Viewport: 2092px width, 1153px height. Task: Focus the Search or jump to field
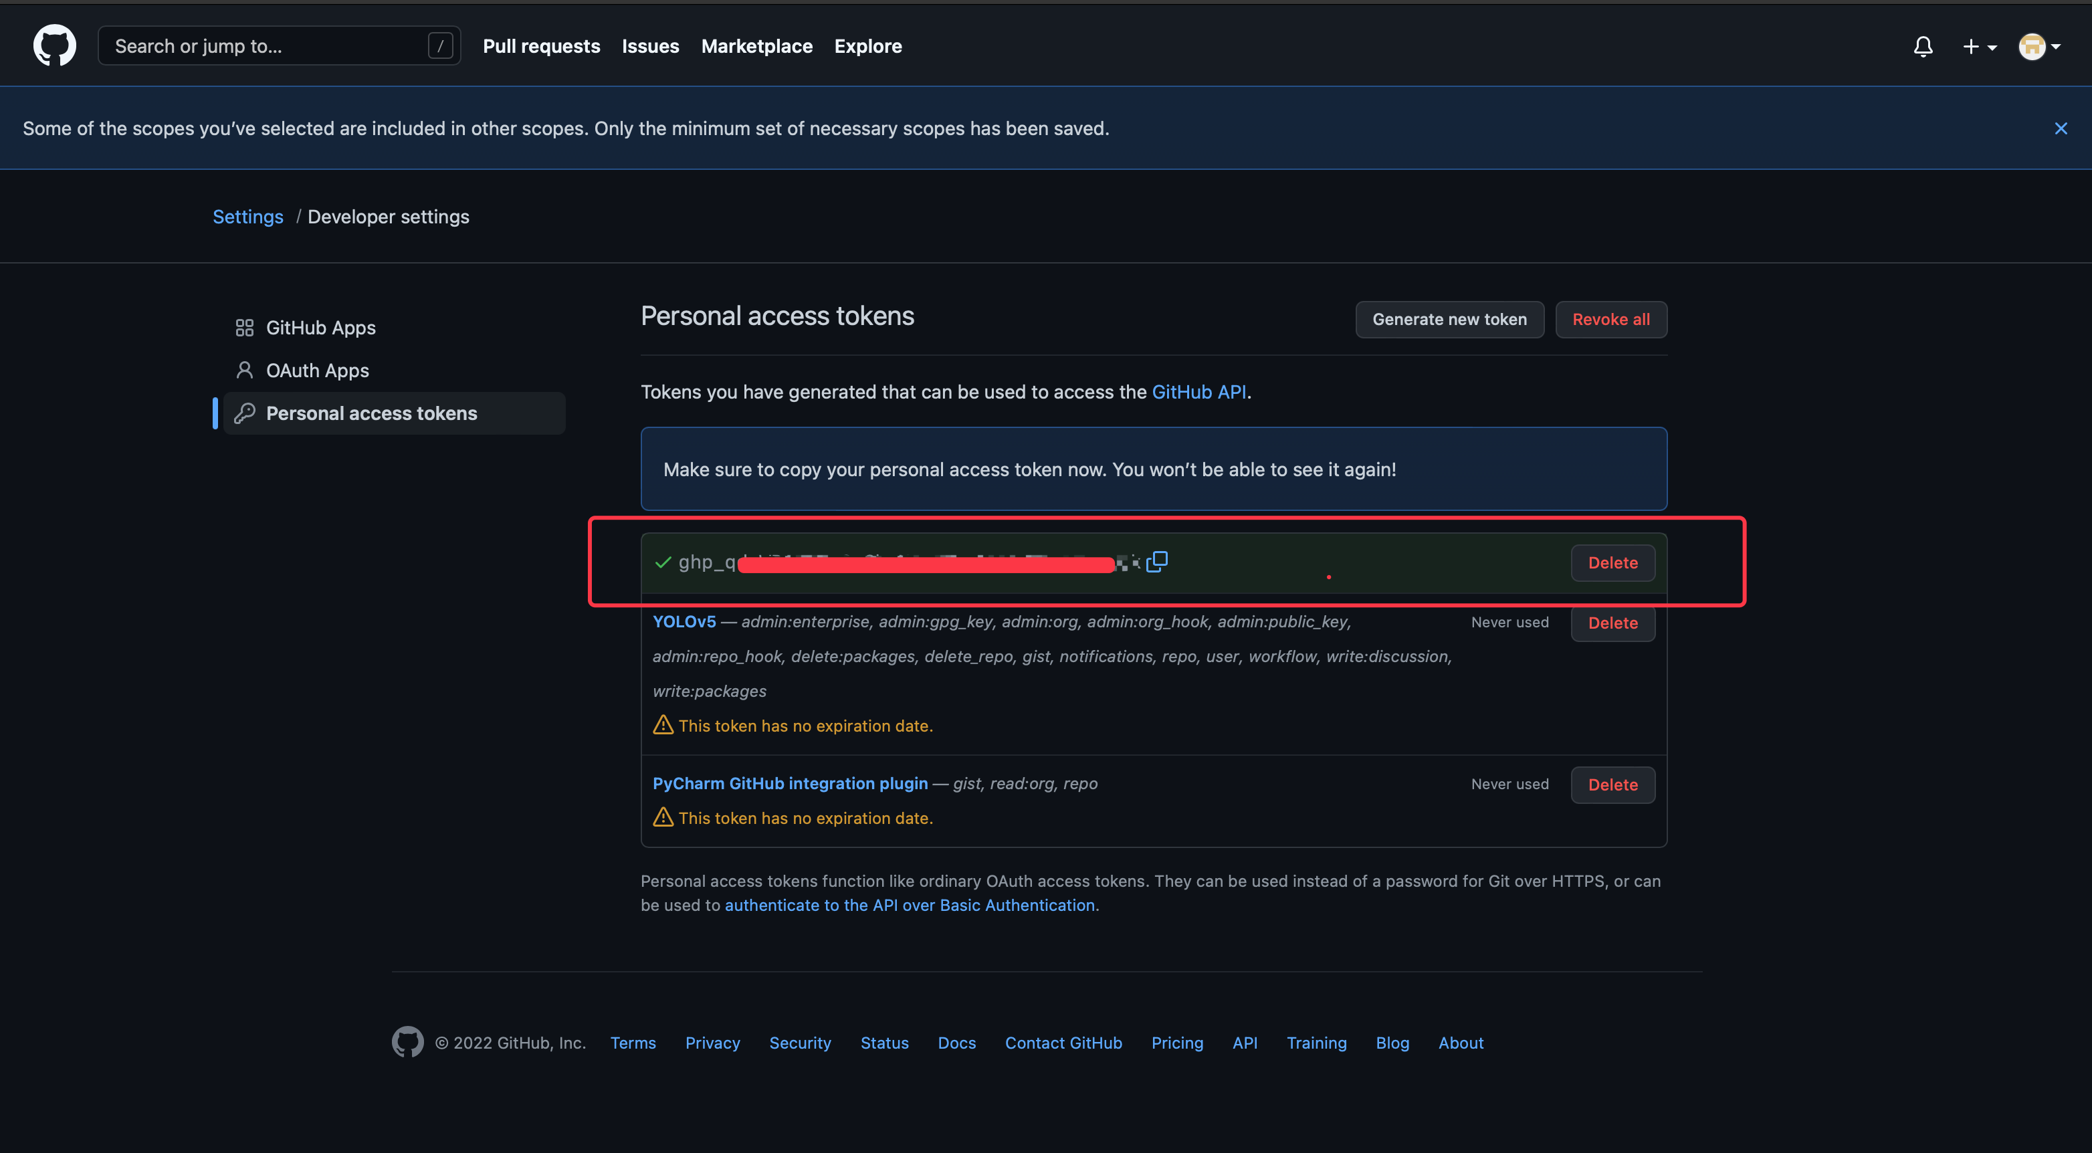(268, 46)
